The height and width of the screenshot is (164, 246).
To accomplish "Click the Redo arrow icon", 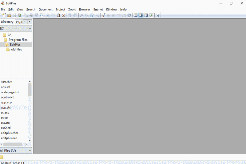I will point(75,15).
